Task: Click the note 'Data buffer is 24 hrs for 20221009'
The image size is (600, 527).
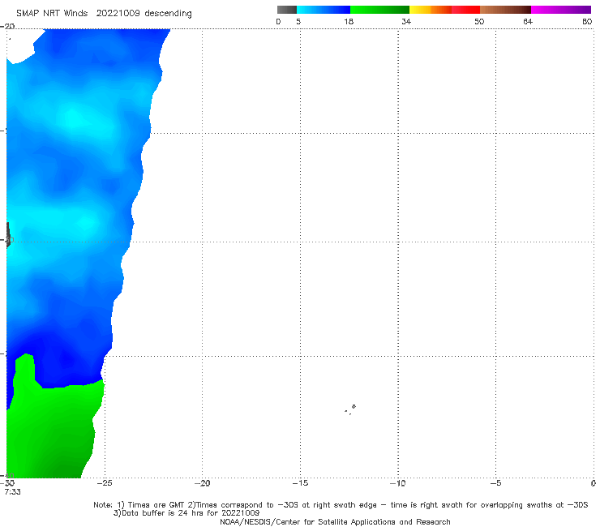Action: pos(186,513)
